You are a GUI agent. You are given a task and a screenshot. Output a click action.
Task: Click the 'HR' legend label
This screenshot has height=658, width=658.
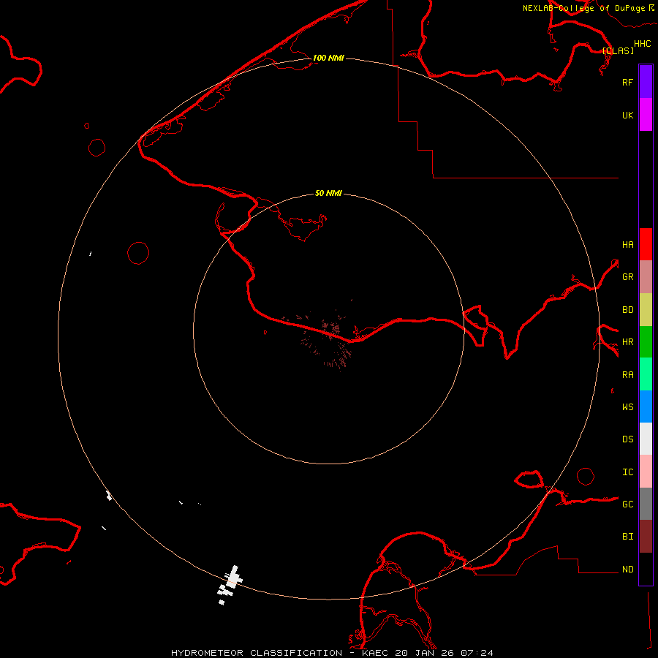click(x=627, y=342)
